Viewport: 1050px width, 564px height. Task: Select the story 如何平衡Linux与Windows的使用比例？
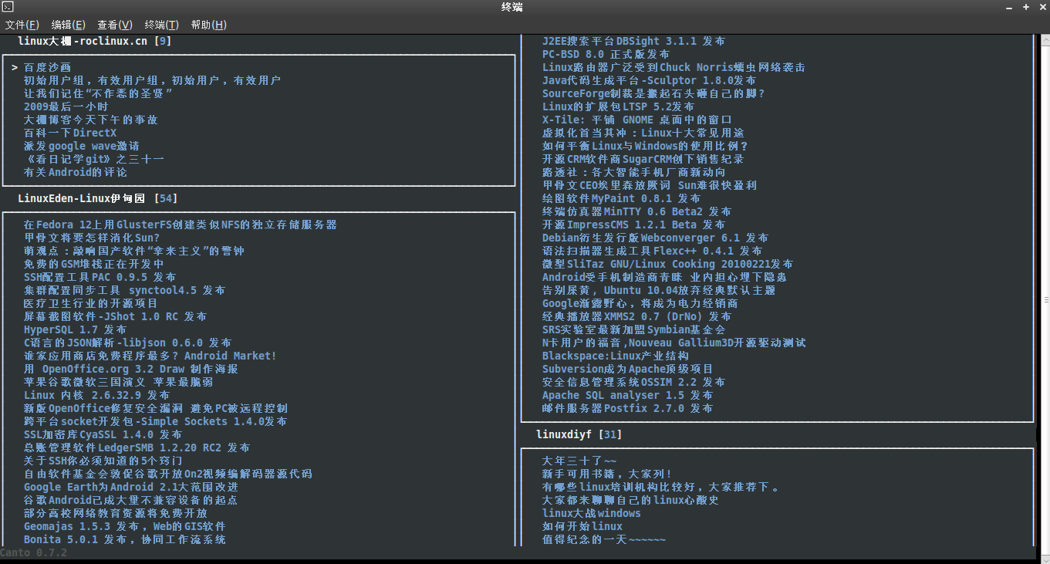646,147
